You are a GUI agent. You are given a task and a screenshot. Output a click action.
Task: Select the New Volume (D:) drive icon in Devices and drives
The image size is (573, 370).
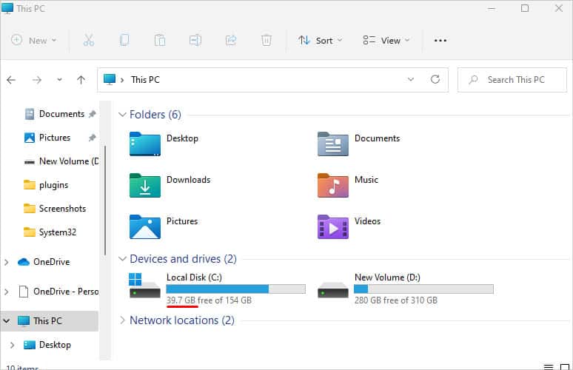click(333, 289)
